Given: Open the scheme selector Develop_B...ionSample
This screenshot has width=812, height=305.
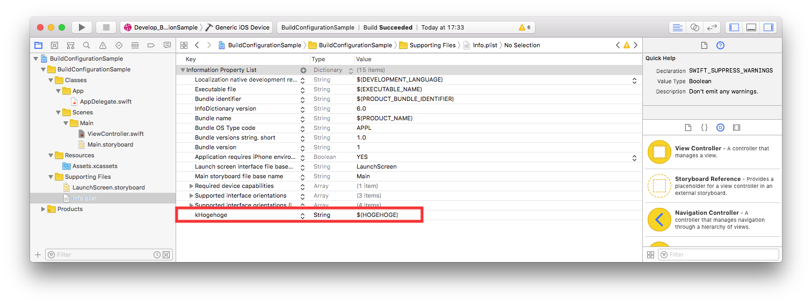Looking at the screenshot, I should (161, 27).
